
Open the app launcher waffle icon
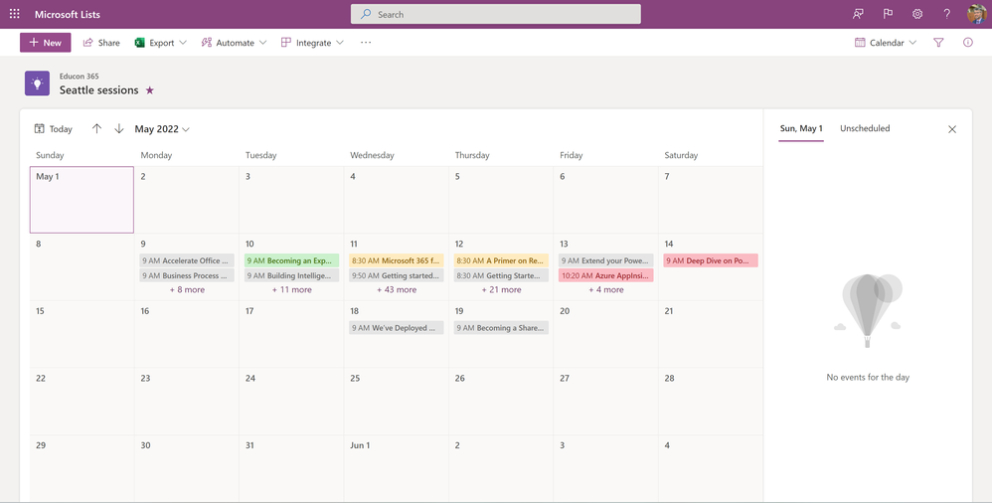pyautogui.click(x=15, y=13)
